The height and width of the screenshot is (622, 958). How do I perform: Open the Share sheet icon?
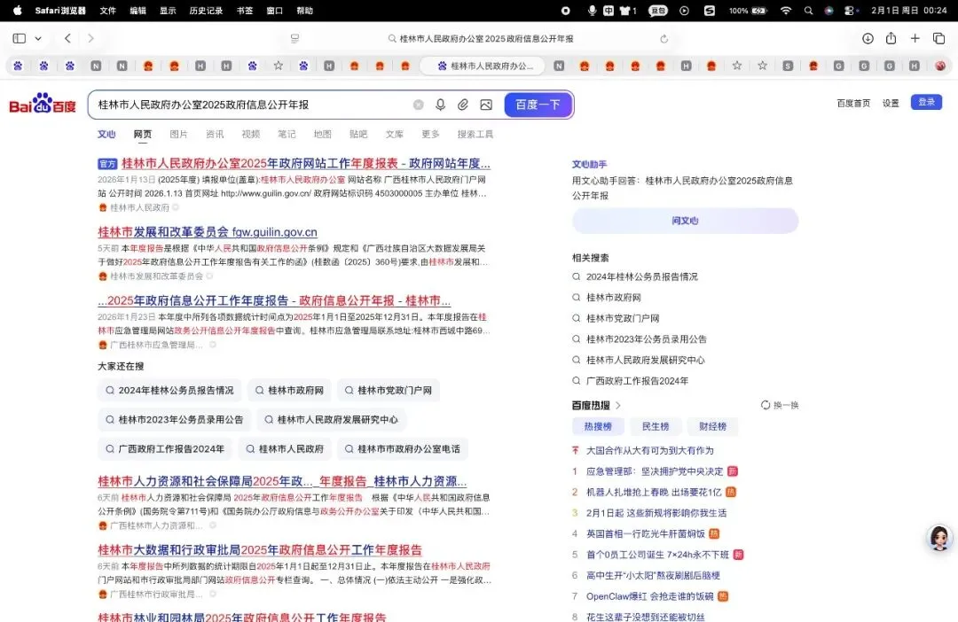[x=891, y=38]
